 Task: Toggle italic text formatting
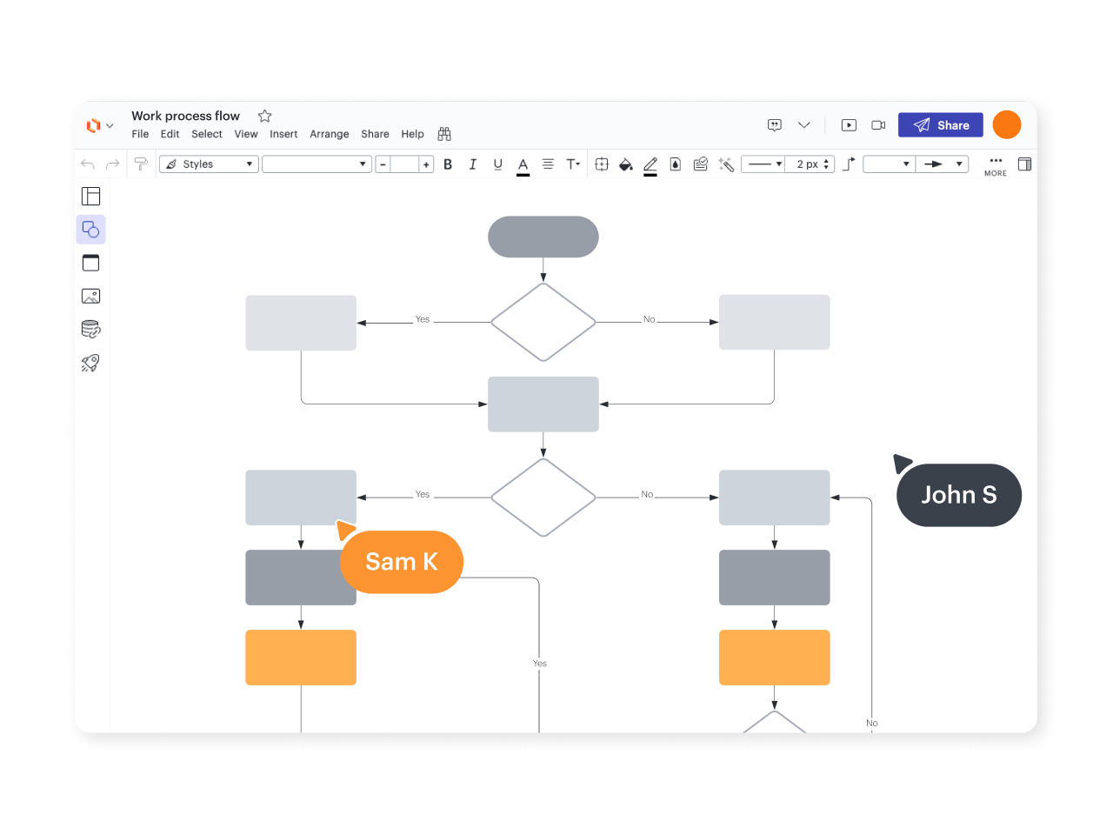(472, 164)
